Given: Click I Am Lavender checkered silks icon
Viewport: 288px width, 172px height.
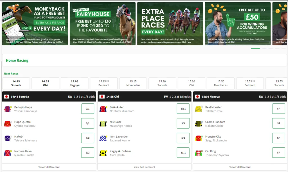Looking at the screenshot, I should (103, 138).
